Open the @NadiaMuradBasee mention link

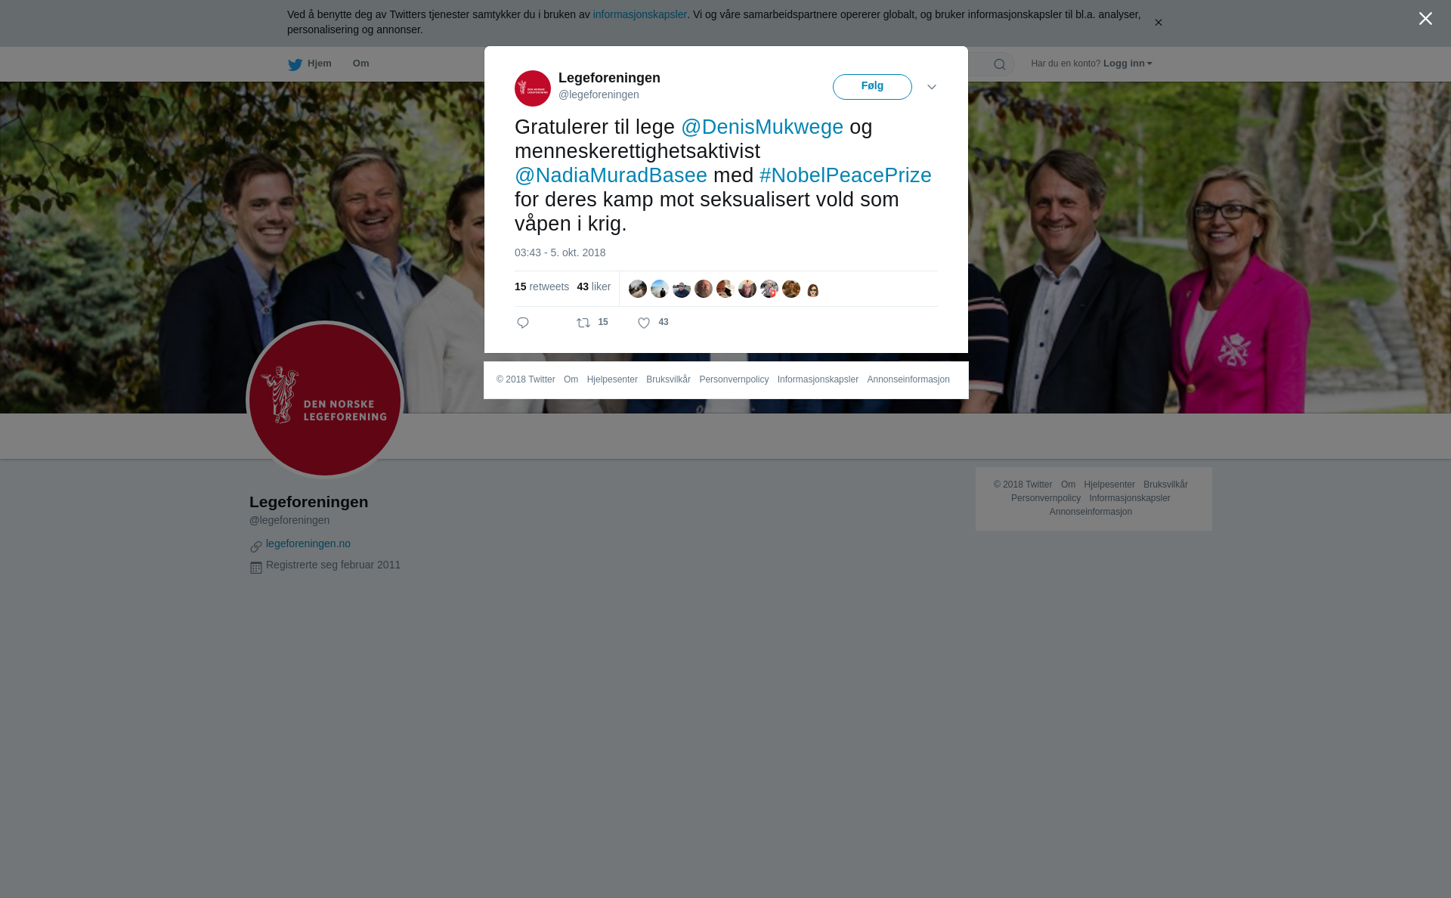[611, 175]
